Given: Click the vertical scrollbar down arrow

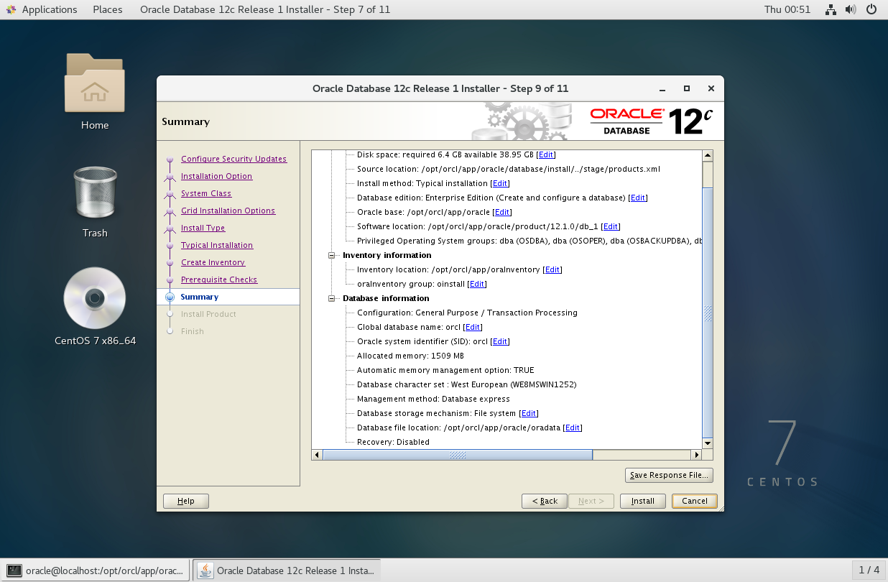Looking at the screenshot, I should point(708,443).
